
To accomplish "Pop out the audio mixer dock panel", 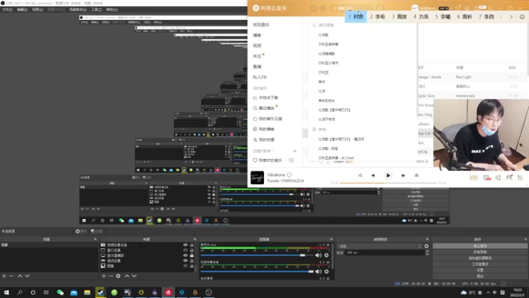I will click(x=331, y=239).
